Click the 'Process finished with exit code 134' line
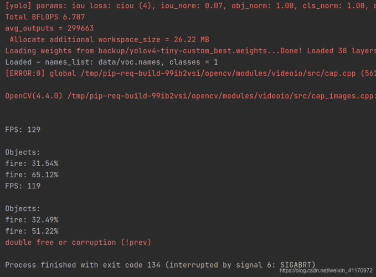This screenshot has width=376, height=277. coord(160,265)
